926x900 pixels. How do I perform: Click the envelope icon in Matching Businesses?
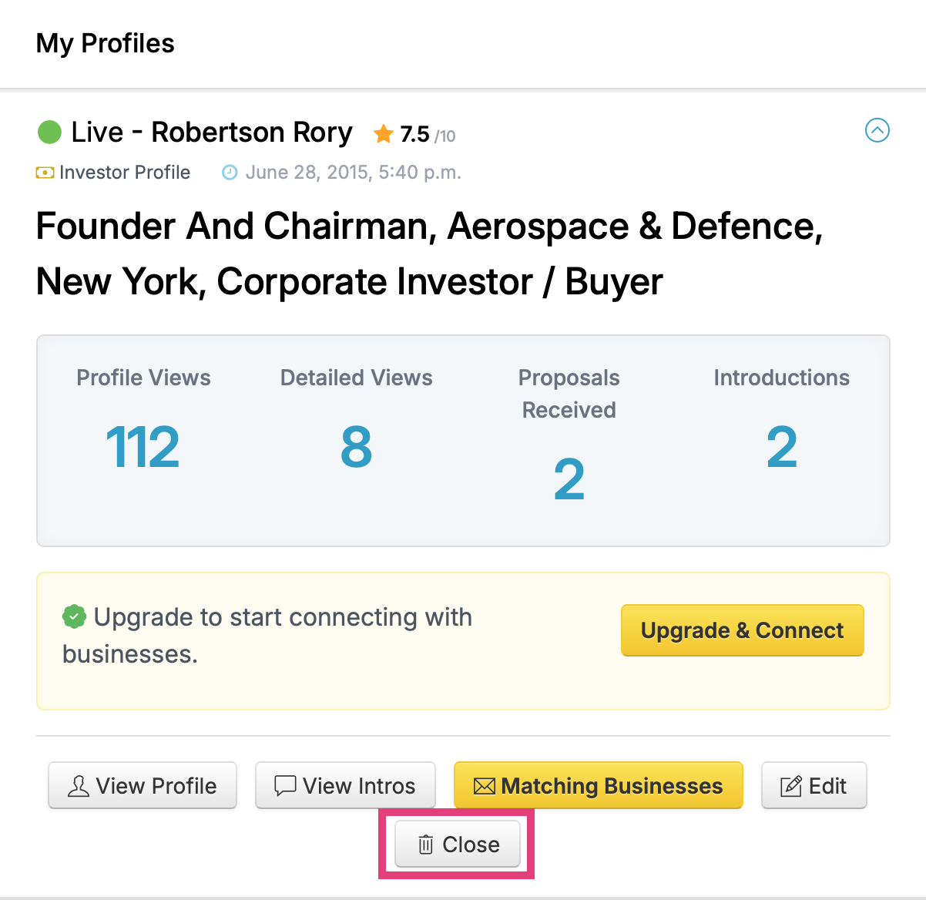click(x=484, y=786)
